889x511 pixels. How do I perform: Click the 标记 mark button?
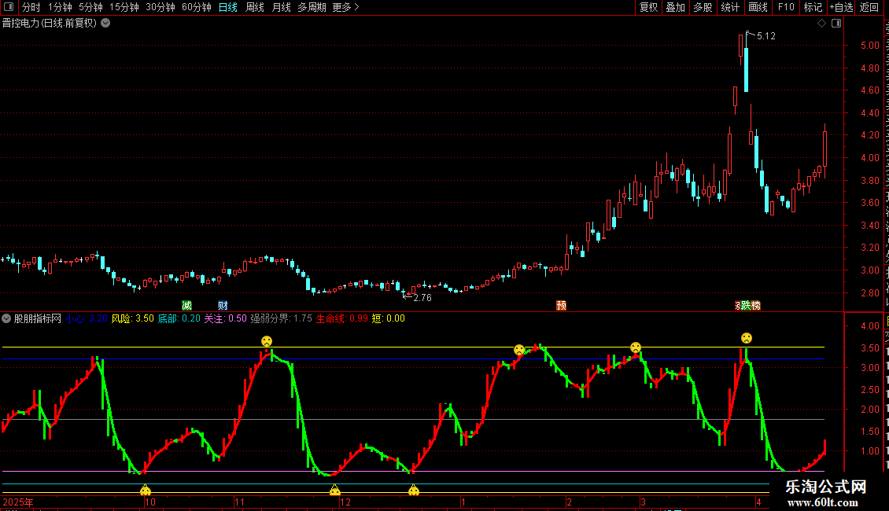(x=813, y=7)
